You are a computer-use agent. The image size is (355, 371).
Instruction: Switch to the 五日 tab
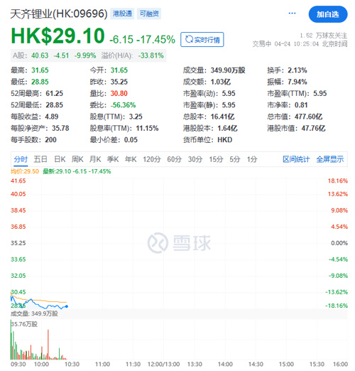[x=40, y=159]
